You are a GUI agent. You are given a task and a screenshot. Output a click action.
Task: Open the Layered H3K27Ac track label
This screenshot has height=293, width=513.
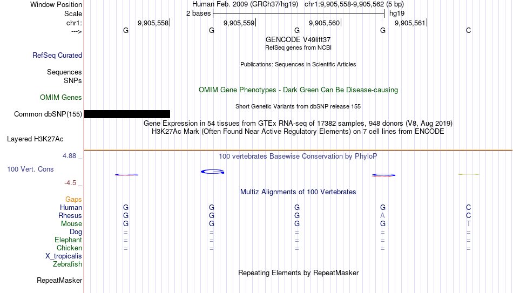point(35,139)
